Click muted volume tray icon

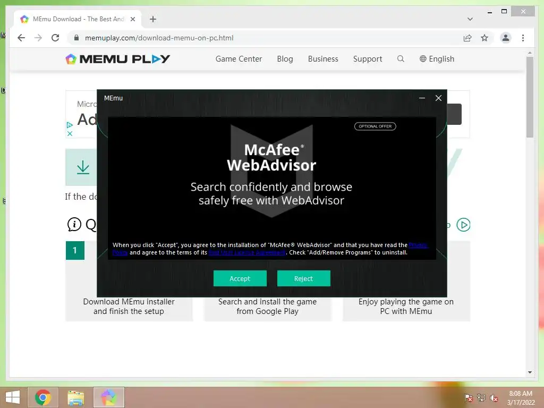494,397
